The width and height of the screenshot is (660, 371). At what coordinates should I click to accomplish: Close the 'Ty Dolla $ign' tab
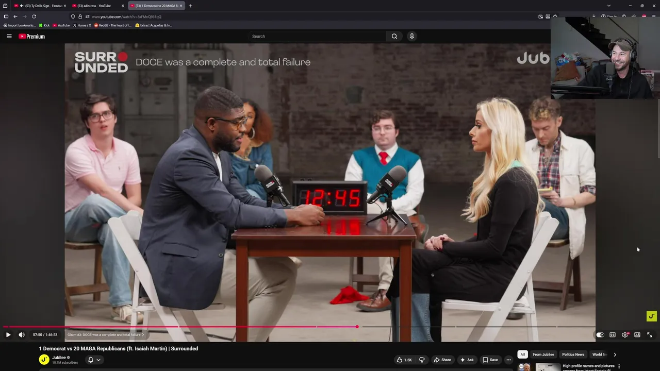(65, 6)
